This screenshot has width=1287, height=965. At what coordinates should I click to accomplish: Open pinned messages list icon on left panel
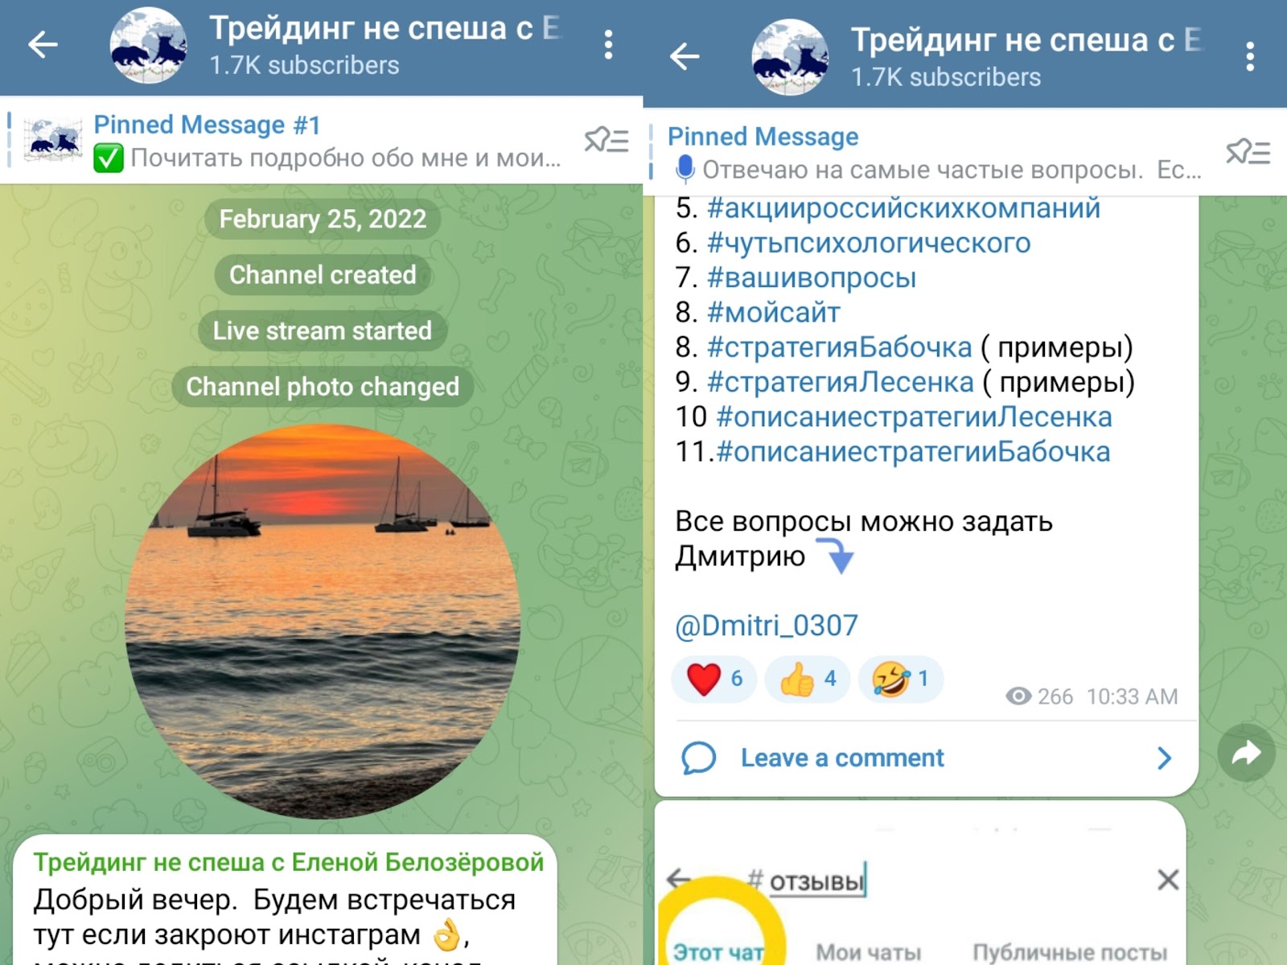pos(606,140)
